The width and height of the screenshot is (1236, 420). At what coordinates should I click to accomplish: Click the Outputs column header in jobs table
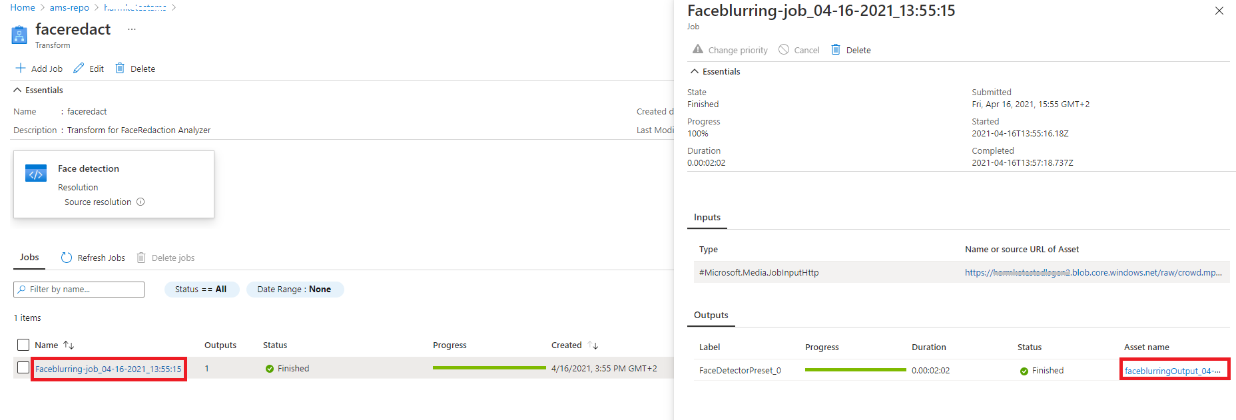click(220, 345)
